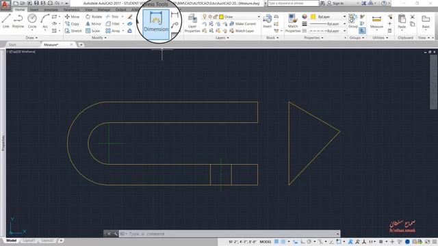Select the Arc tool
This screenshot has height=246, width=438.
click(x=45, y=21)
